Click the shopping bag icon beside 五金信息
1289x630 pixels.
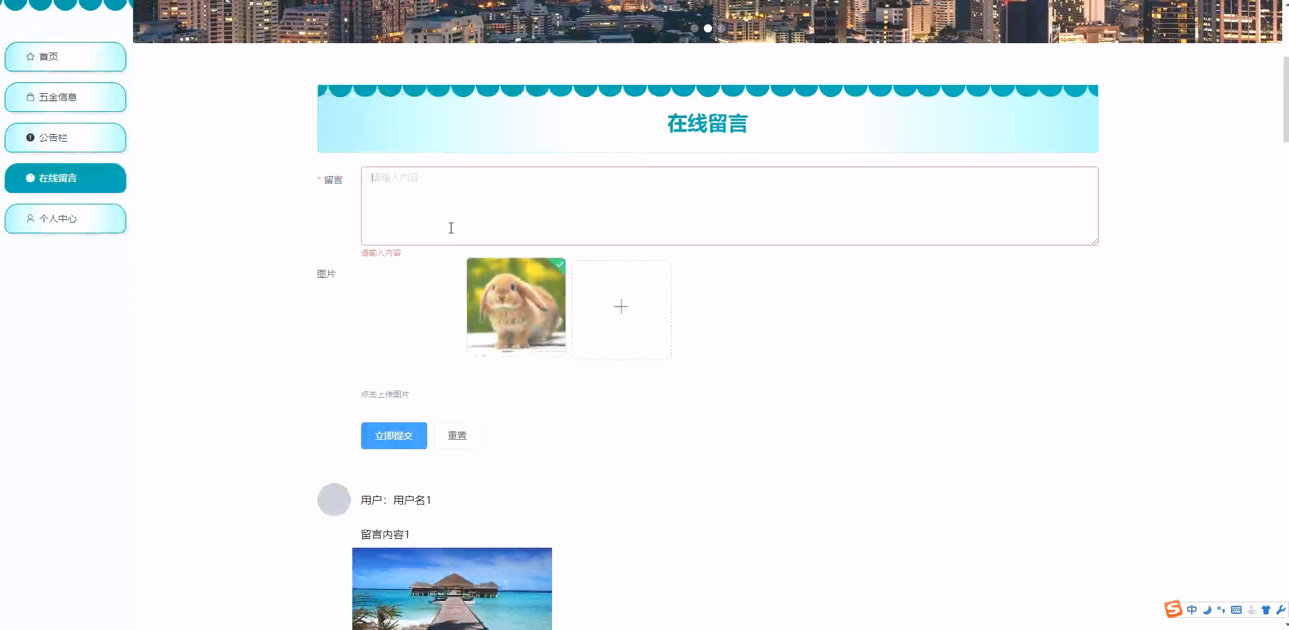(x=29, y=96)
